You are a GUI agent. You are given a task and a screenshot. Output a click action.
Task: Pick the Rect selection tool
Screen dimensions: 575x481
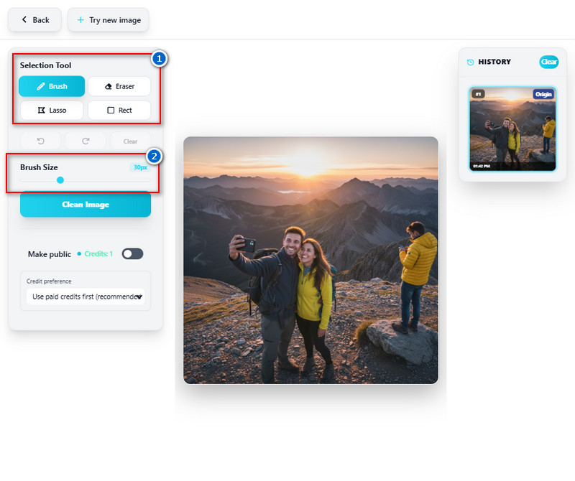[x=119, y=111]
